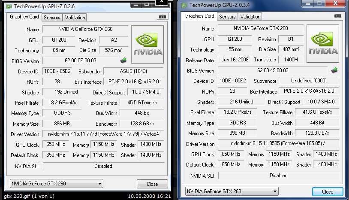Click the Name field in GPU-Z 0.2.6

pos(85,29)
